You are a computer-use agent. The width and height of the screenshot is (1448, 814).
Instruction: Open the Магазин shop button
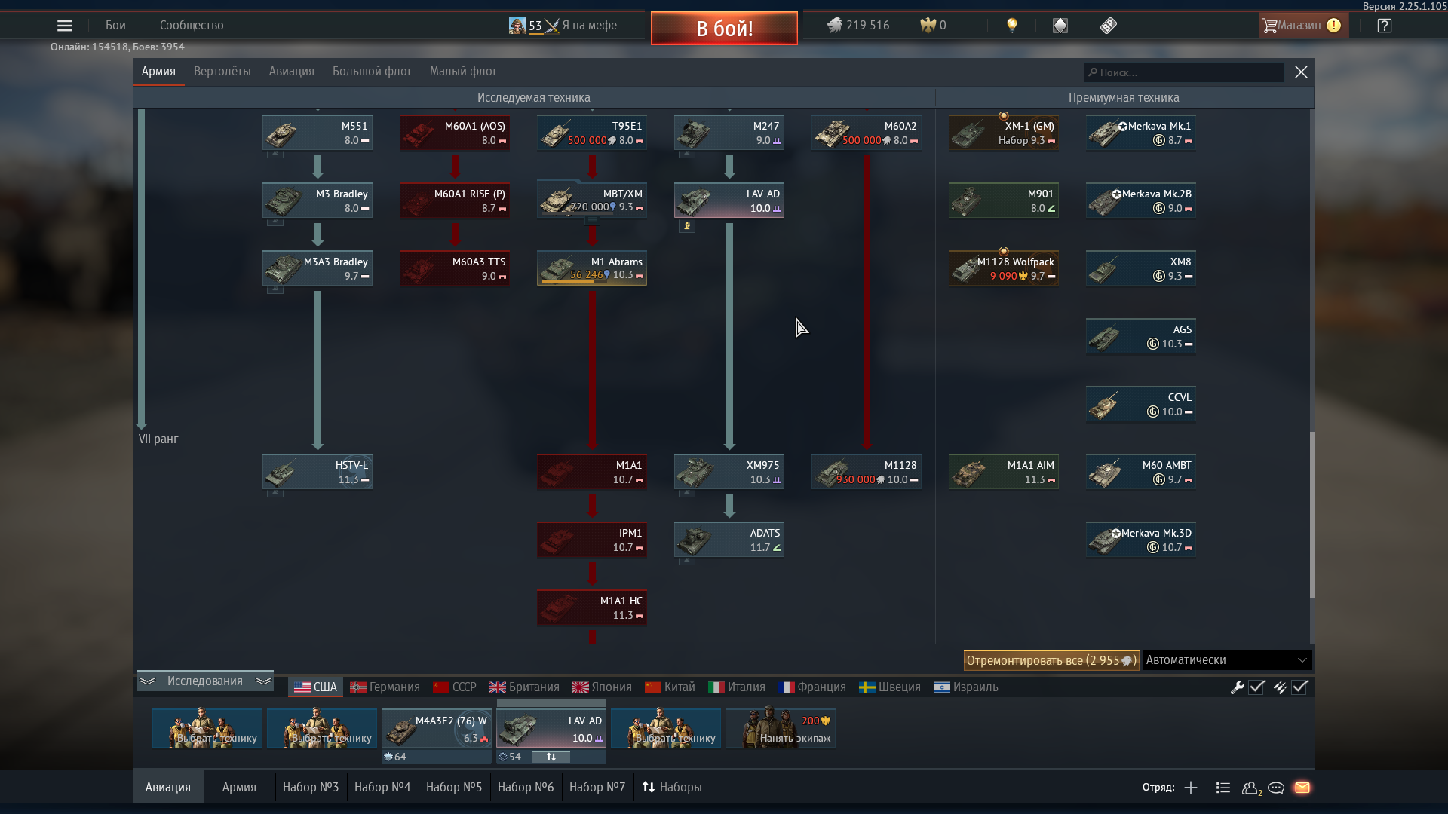[1302, 26]
